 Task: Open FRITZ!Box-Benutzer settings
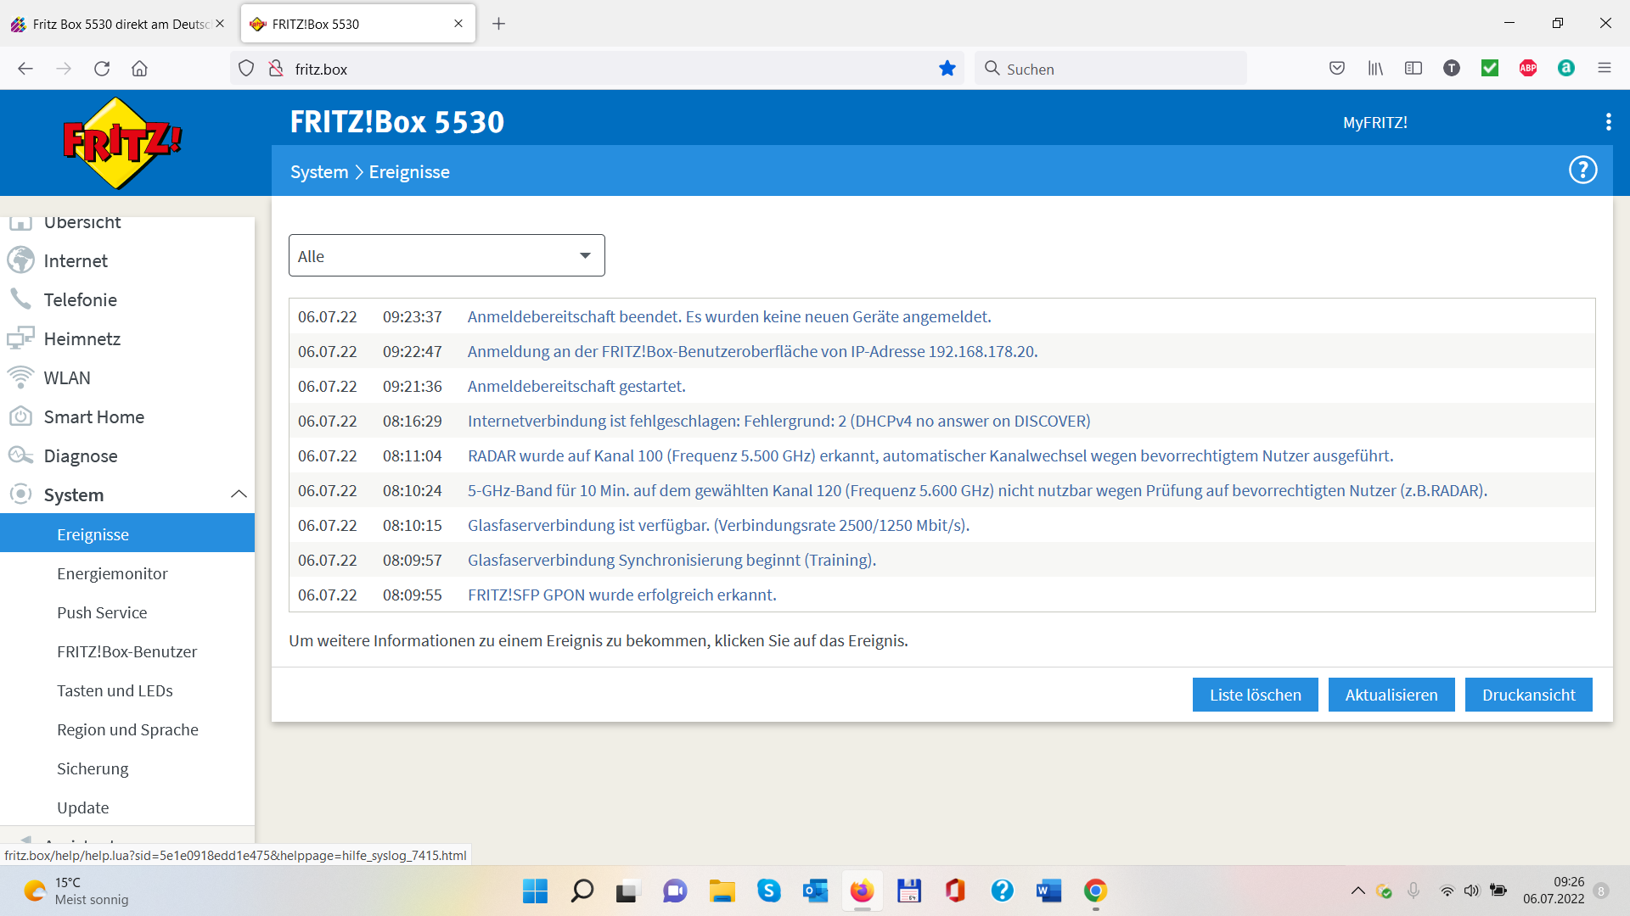[x=127, y=651]
